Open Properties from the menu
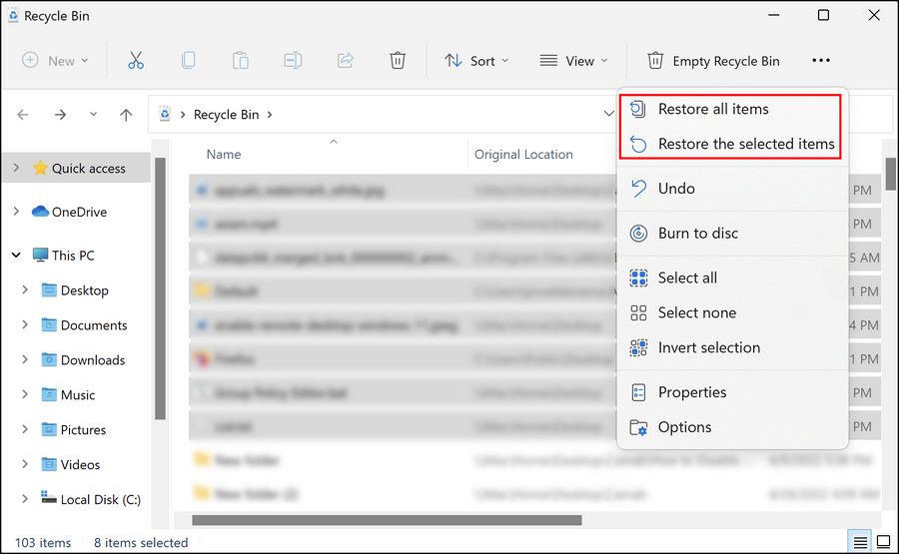This screenshot has width=899, height=554. [x=733, y=392]
